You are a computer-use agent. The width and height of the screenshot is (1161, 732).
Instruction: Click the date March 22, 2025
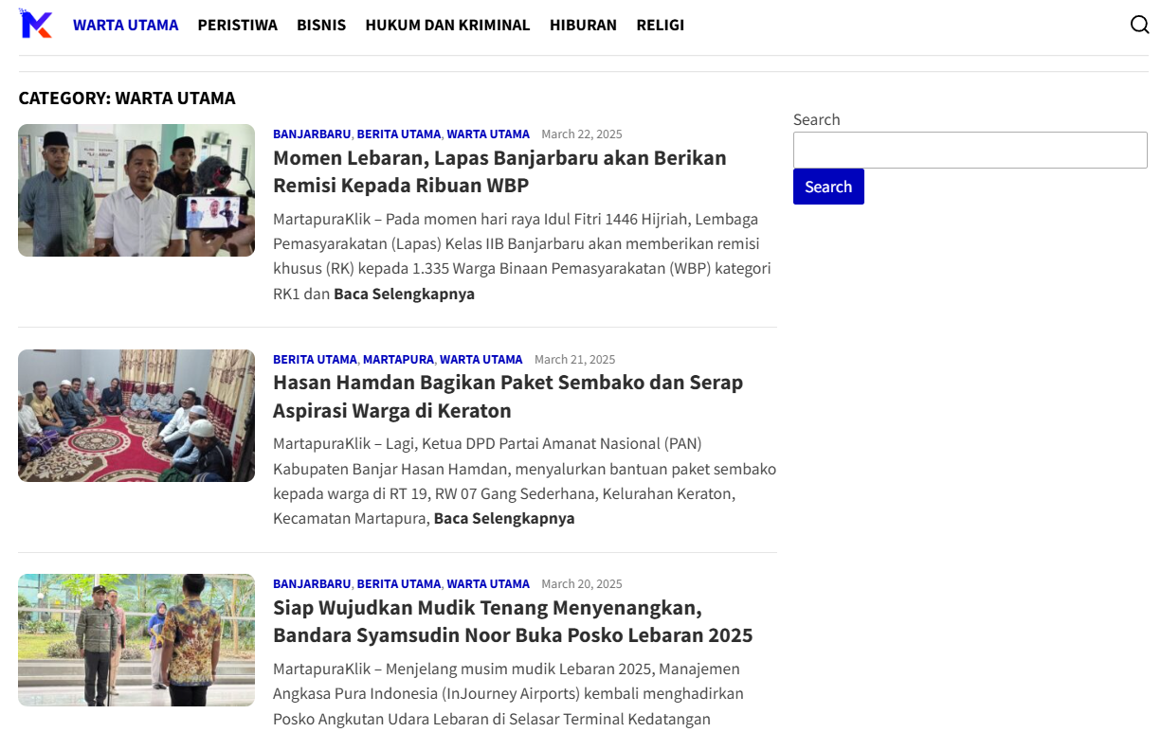pos(582,134)
